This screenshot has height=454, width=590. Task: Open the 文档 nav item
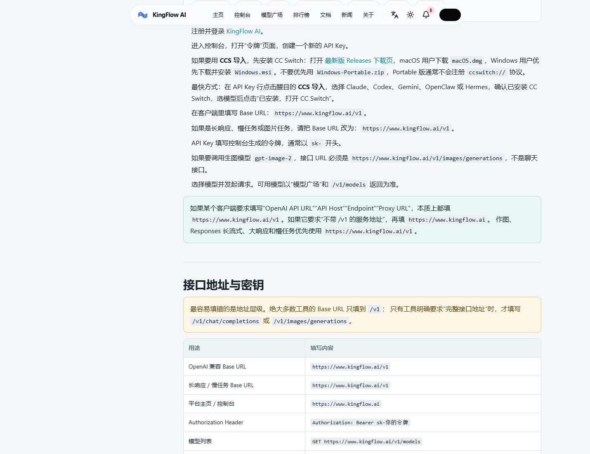click(326, 15)
